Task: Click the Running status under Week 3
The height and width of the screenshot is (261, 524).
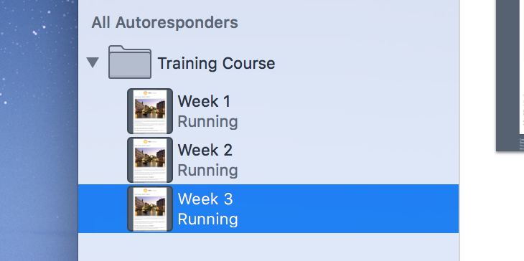Action: pyautogui.click(x=207, y=219)
